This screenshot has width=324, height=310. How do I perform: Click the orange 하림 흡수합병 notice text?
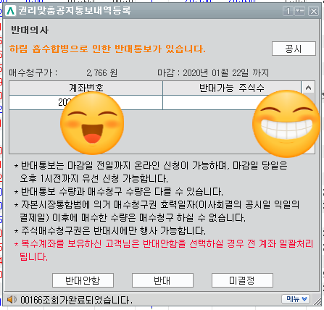click(107, 49)
